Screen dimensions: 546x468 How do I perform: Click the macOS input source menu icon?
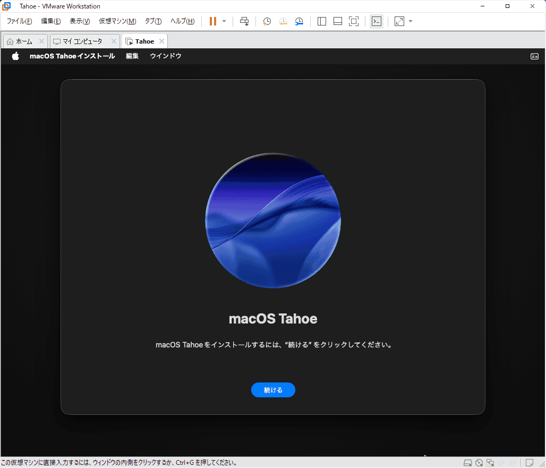click(x=534, y=56)
